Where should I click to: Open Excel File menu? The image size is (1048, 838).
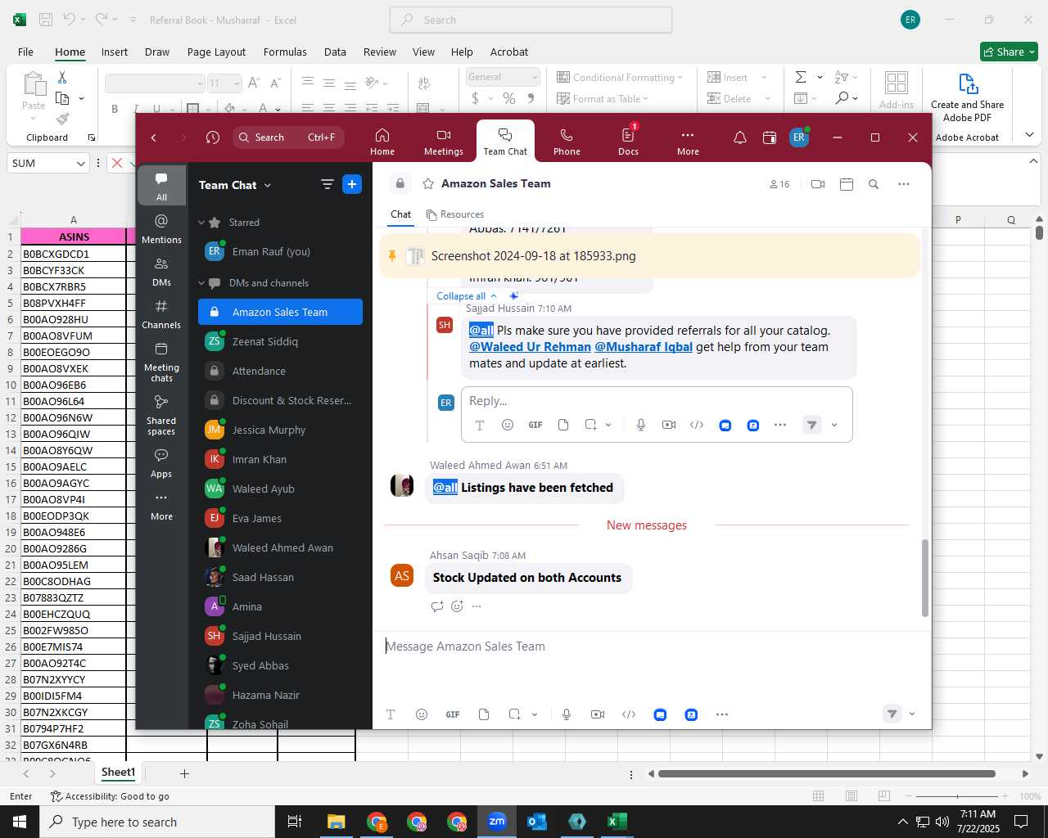coord(26,52)
